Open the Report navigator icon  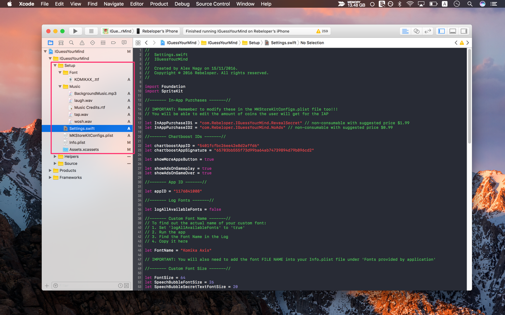pyautogui.click(x=124, y=43)
